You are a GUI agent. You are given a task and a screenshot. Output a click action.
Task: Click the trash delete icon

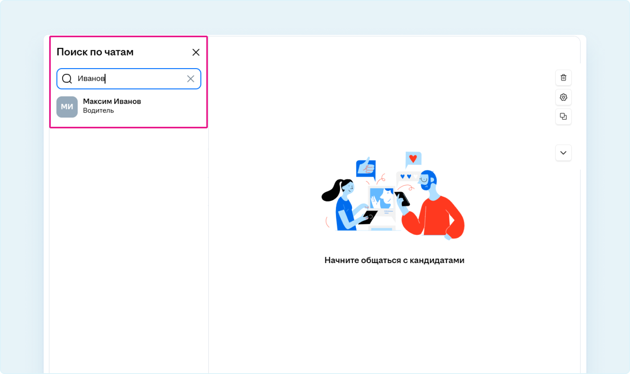coord(563,78)
